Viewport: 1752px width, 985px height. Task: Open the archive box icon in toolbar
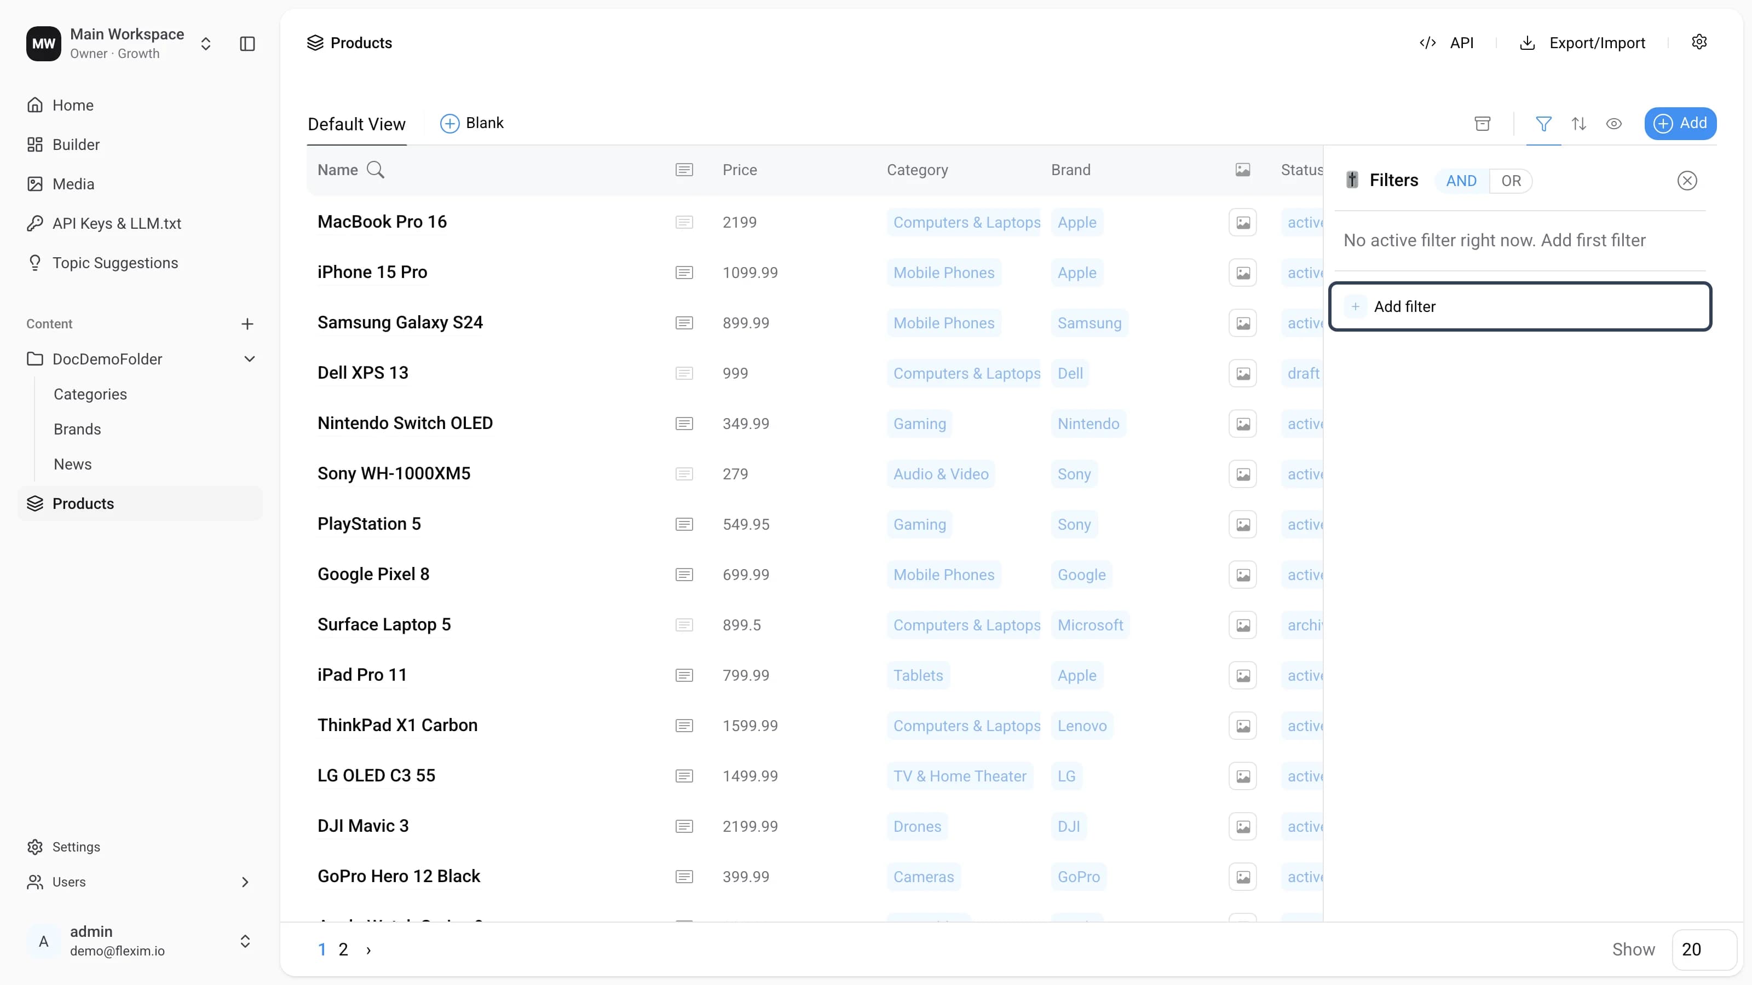[x=1482, y=124]
